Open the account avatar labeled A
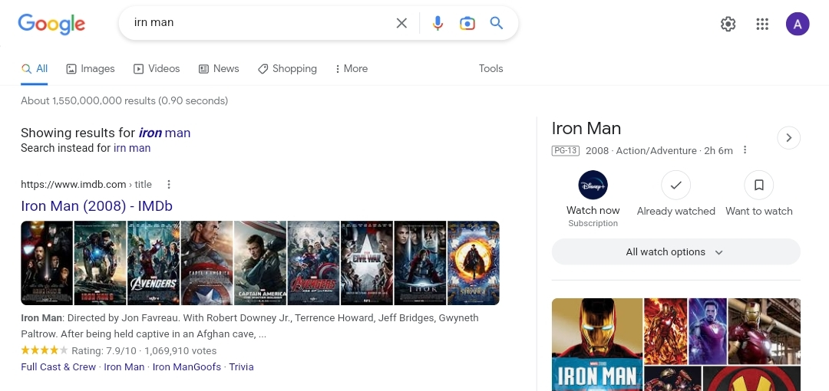The height and width of the screenshot is (391, 829). click(x=798, y=24)
